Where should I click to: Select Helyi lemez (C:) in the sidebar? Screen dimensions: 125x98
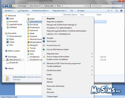click(x=15, y=60)
